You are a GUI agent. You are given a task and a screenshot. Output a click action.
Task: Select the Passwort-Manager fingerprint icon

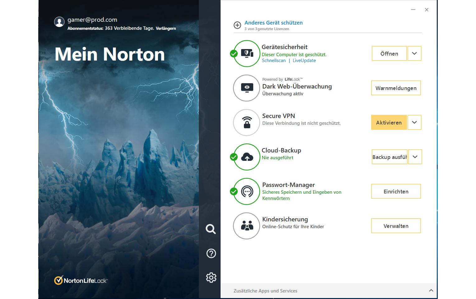pyautogui.click(x=246, y=191)
